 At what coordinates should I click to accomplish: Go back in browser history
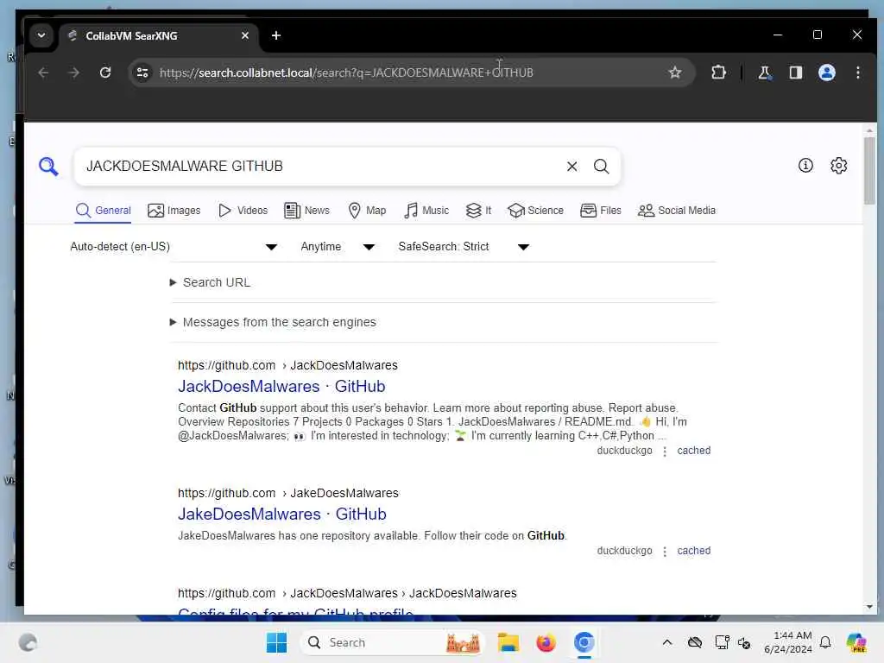[x=43, y=73]
